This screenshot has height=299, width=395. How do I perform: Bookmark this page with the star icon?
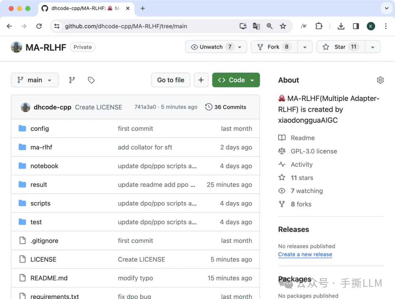(283, 26)
